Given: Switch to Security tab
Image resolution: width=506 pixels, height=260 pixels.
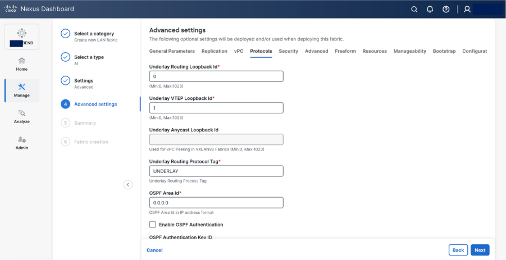Looking at the screenshot, I should coord(289,51).
